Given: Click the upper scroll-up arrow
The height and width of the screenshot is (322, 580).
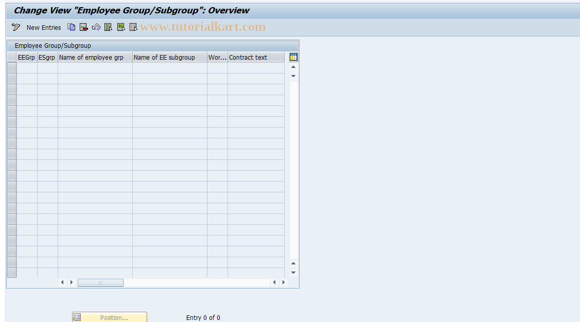Looking at the screenshot, I should [293, 67].
